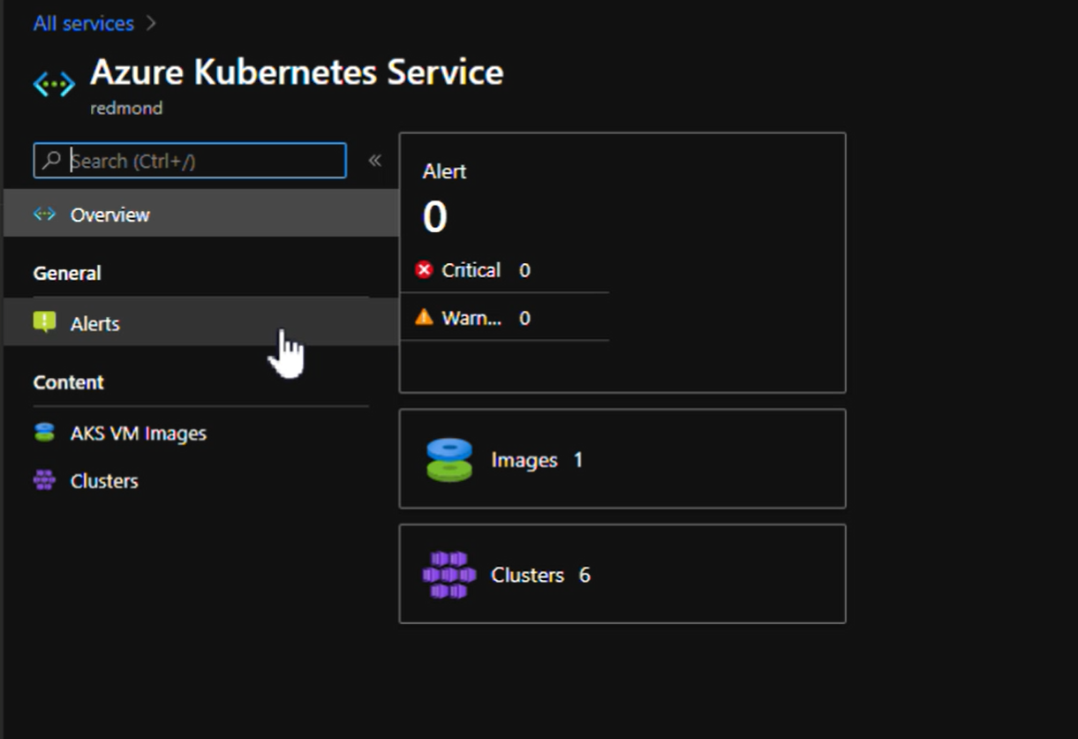Open the Clusters card showing 6 clusters
Screen dimensions: 1078x739
point(622,574)
